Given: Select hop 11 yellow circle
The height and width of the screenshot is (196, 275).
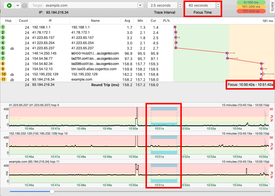Looking at the screenshot, I should click(x=4, y=79).
